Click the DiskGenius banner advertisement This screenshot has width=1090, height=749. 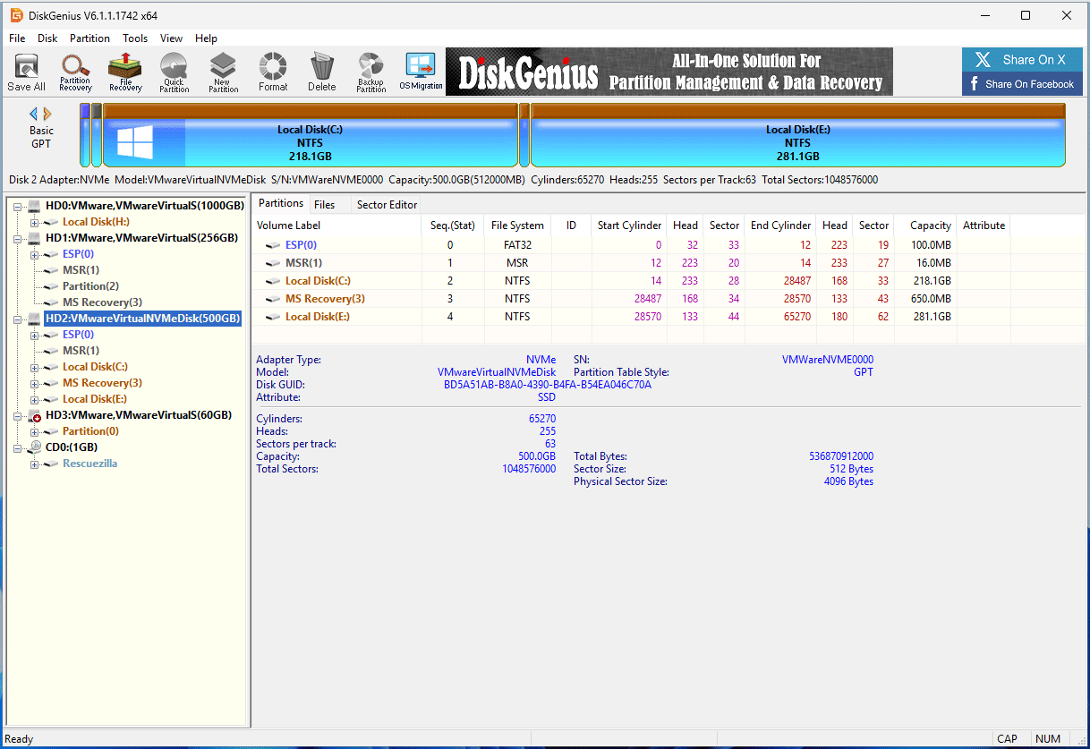tap(669, 72)
